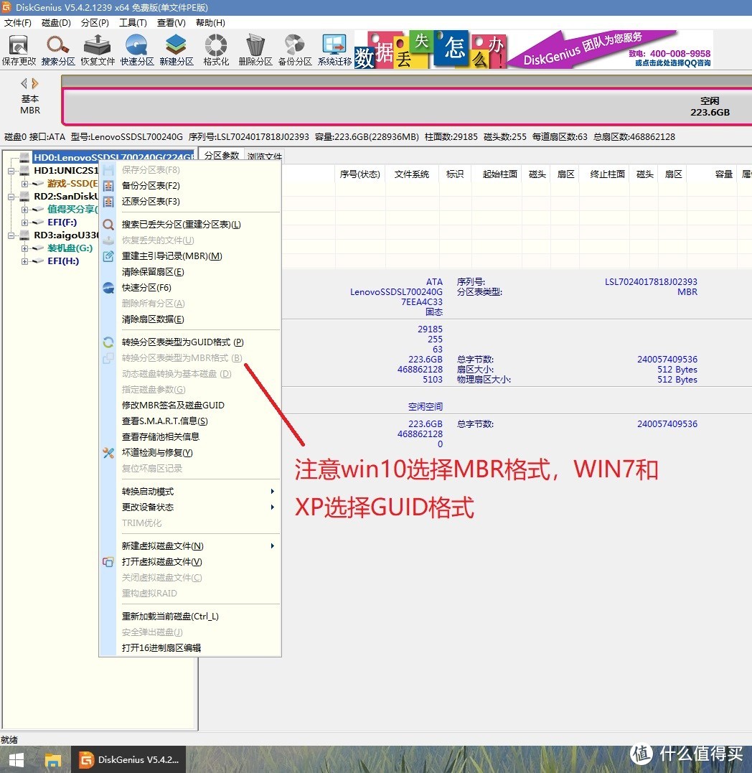Open the 恢复文件 file recovery tool icon
Screen dimensions: 752x773
pyautogui.click(x=98, y=49)
